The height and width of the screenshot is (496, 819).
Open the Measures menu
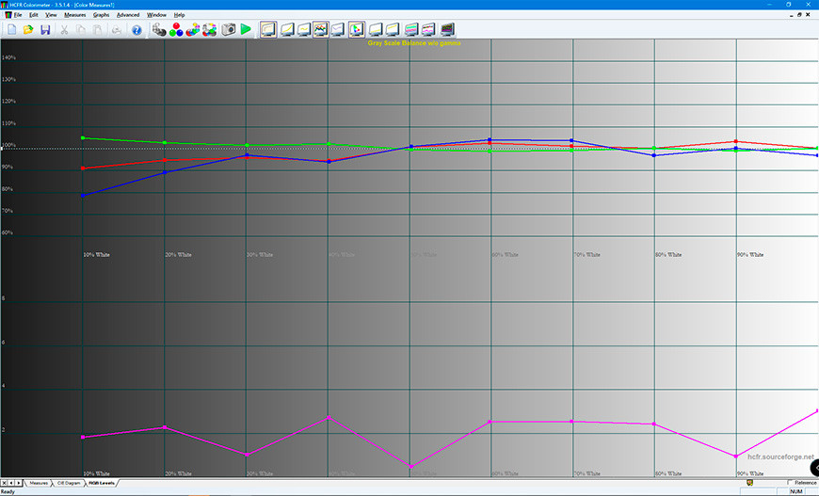(74, 15)
